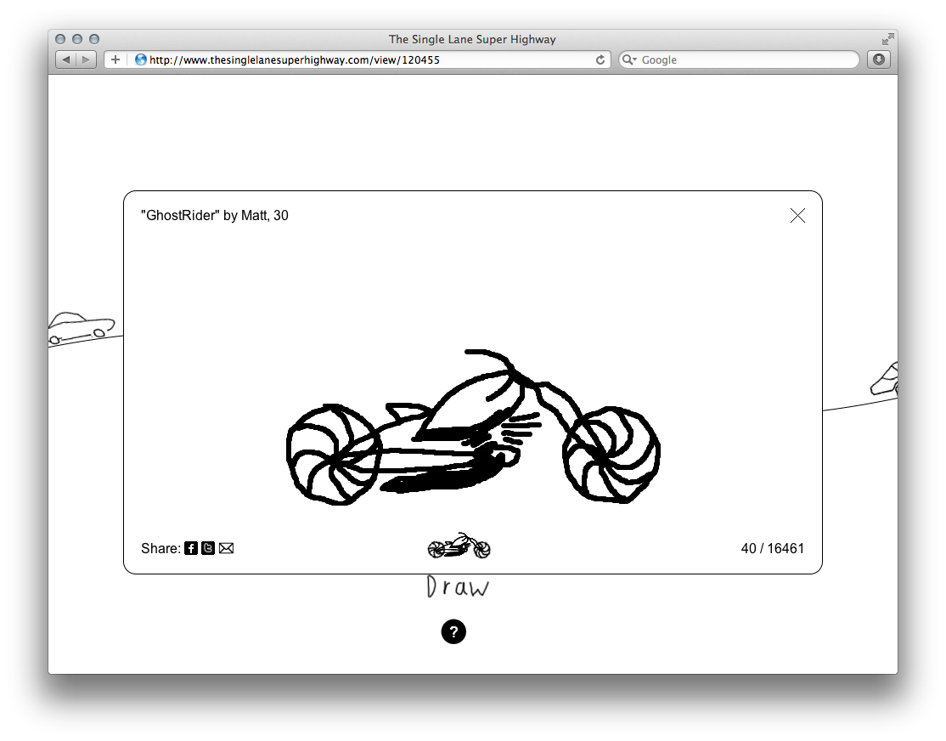
Task: Click the car drawing on the left road
Action: tap(81, 327)
